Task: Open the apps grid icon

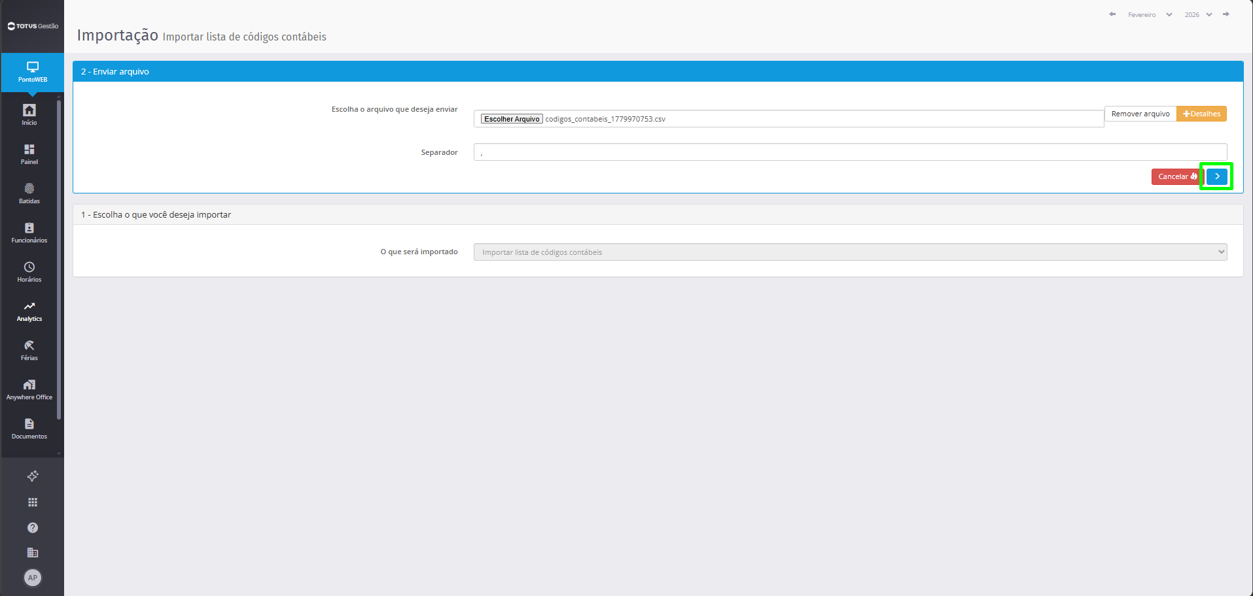Action: 33,502
